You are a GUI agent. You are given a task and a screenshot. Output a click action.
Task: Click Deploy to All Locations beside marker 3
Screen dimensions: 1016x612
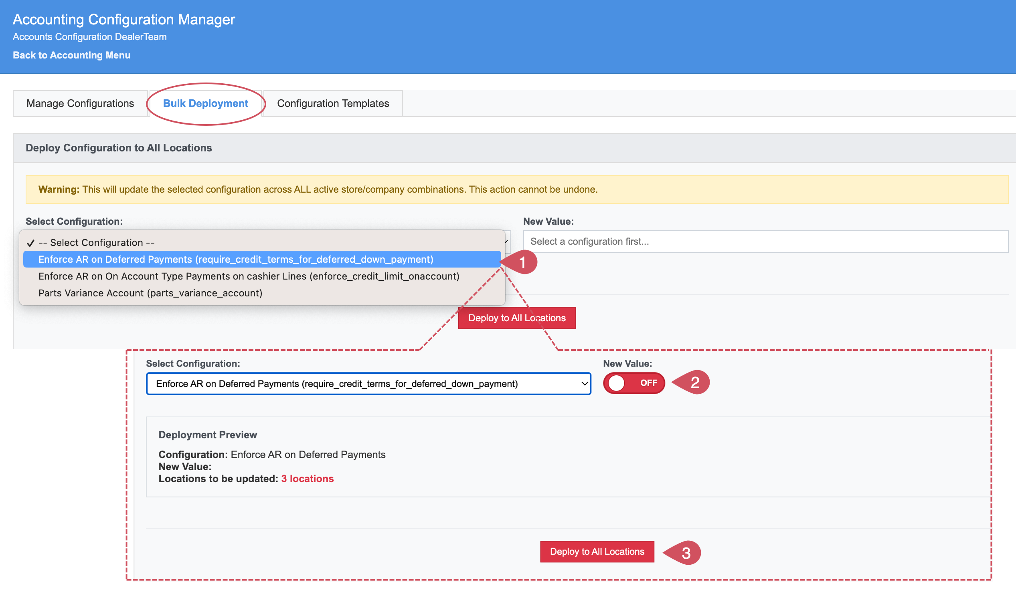pos(597,552)
